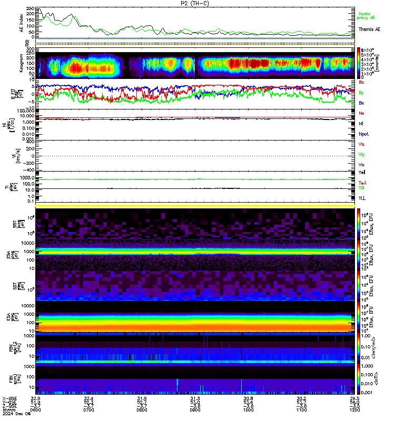Click X-GSE value "30.8"
The image size is (395, 421).
point(248,398)
